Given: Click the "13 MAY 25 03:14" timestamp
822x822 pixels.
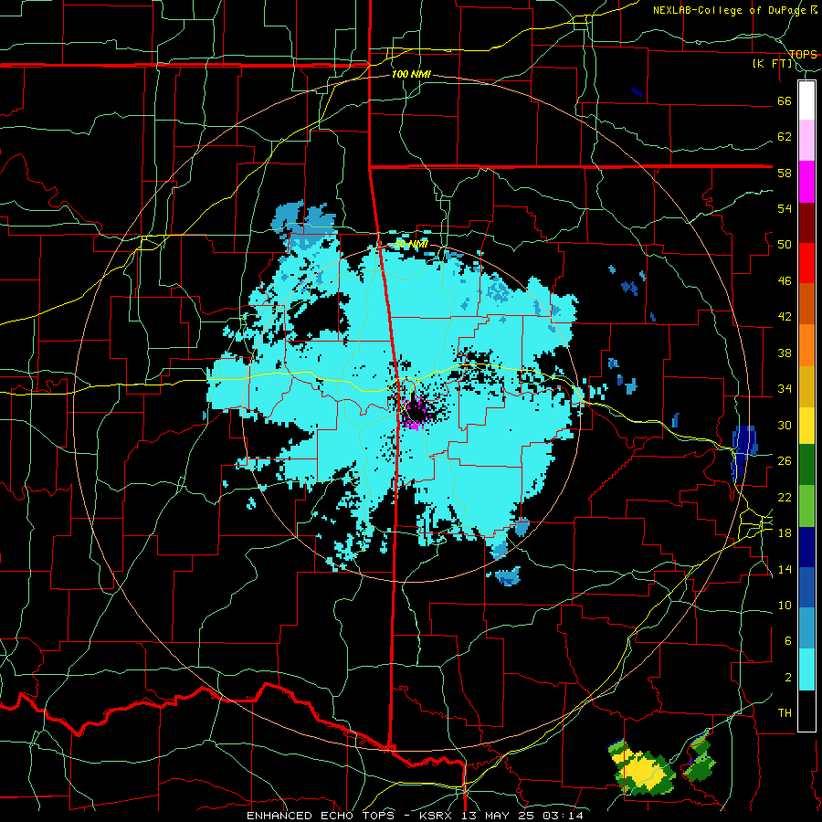Looking at the screenshot, I should [x=522, y=816].
